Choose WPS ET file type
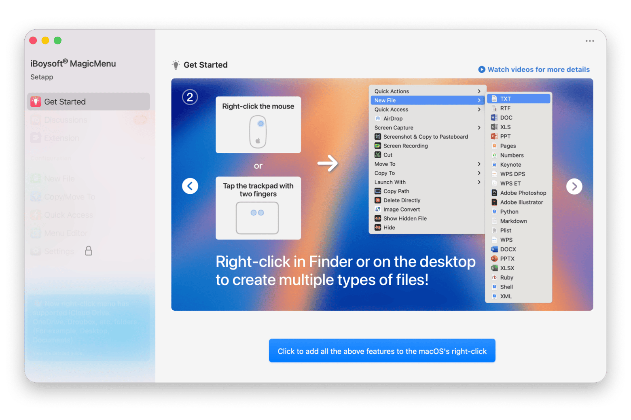Screen dimensions: 631x420 [x=519, y=183]
